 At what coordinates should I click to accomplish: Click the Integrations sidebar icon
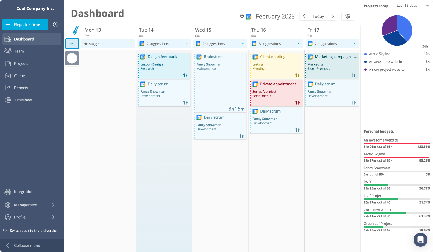click(x=8, y=192)
